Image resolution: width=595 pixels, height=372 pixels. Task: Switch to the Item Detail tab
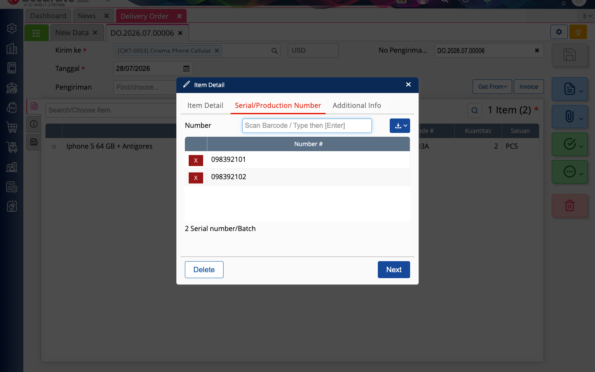coord(205,105)
